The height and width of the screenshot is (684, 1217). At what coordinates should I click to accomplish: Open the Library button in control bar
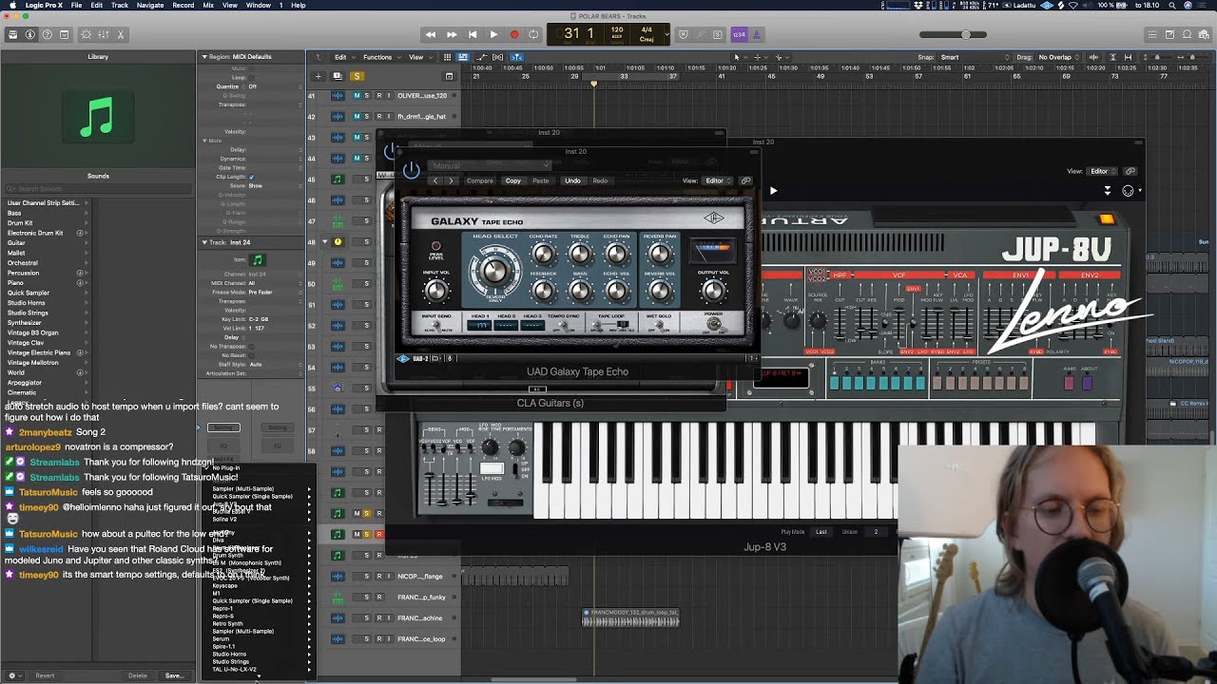tap(12, 34)
